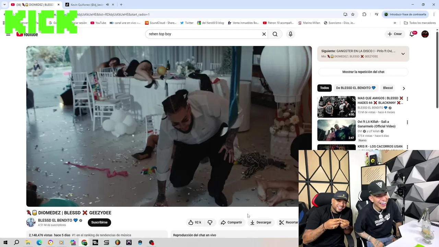Open more options for MAS QUE AMIGOS video
Image resolution: width=439 pixels, height=247 pixels.
point(407,99)
